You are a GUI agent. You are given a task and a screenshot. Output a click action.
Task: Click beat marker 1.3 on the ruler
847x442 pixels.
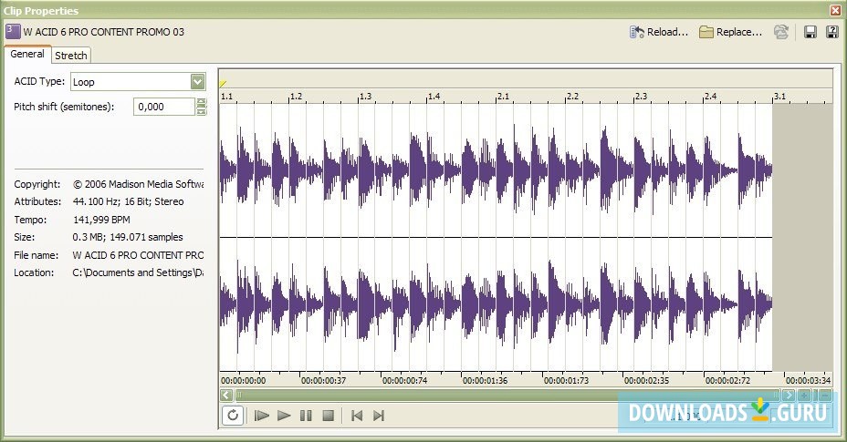(x=366, y=96)
